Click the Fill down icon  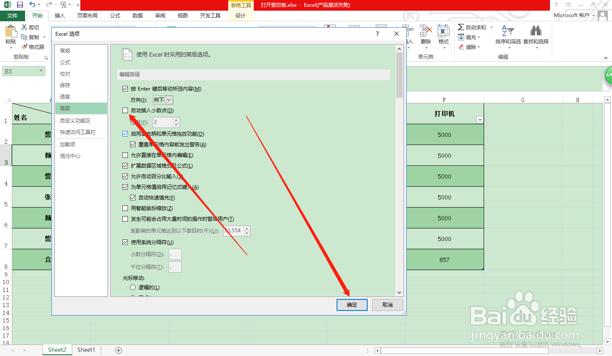coord(461,37)
